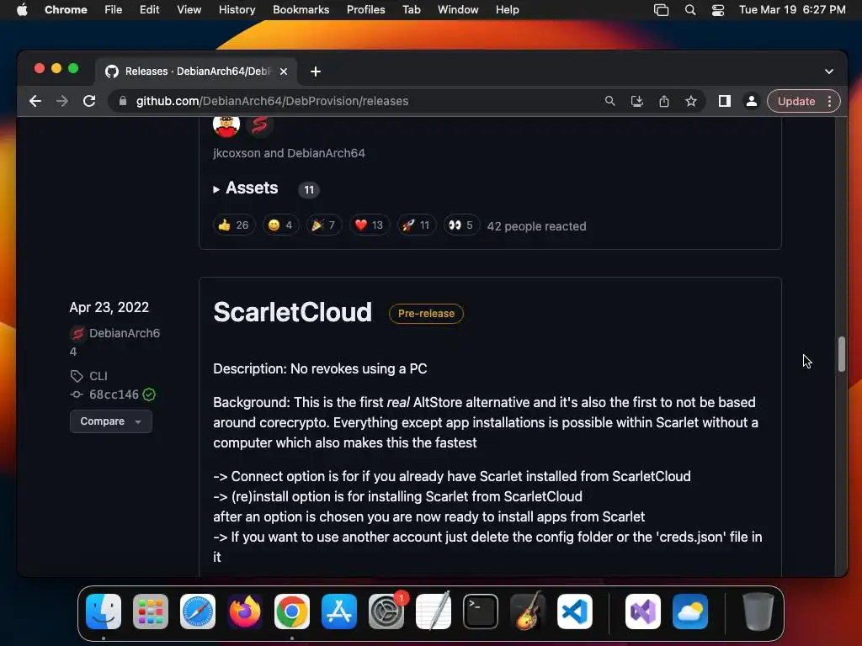Open the Bookmarks menu
Viewport: 862px width, 646px height.
[x=301, y=10]
